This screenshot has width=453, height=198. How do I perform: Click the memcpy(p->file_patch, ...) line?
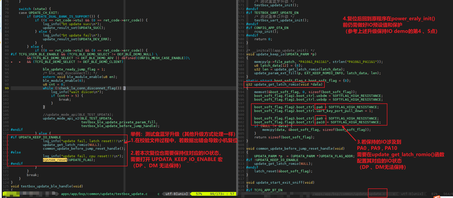pos(318,62)
